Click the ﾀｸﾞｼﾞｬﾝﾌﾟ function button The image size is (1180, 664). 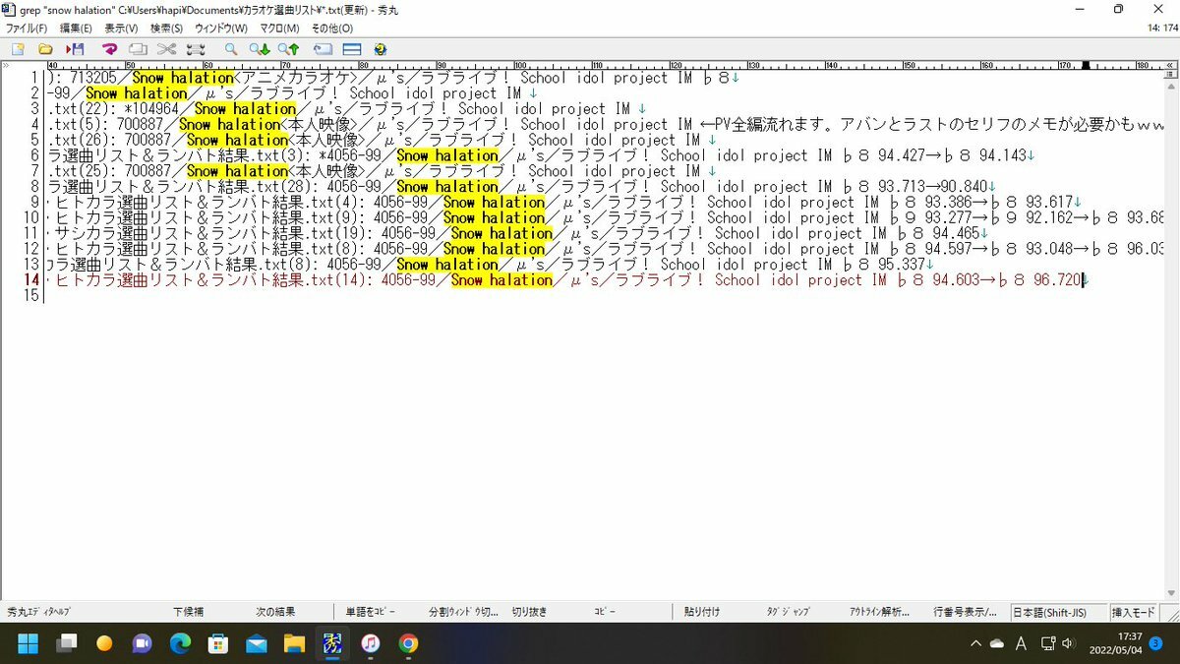(x=788, y=611)
